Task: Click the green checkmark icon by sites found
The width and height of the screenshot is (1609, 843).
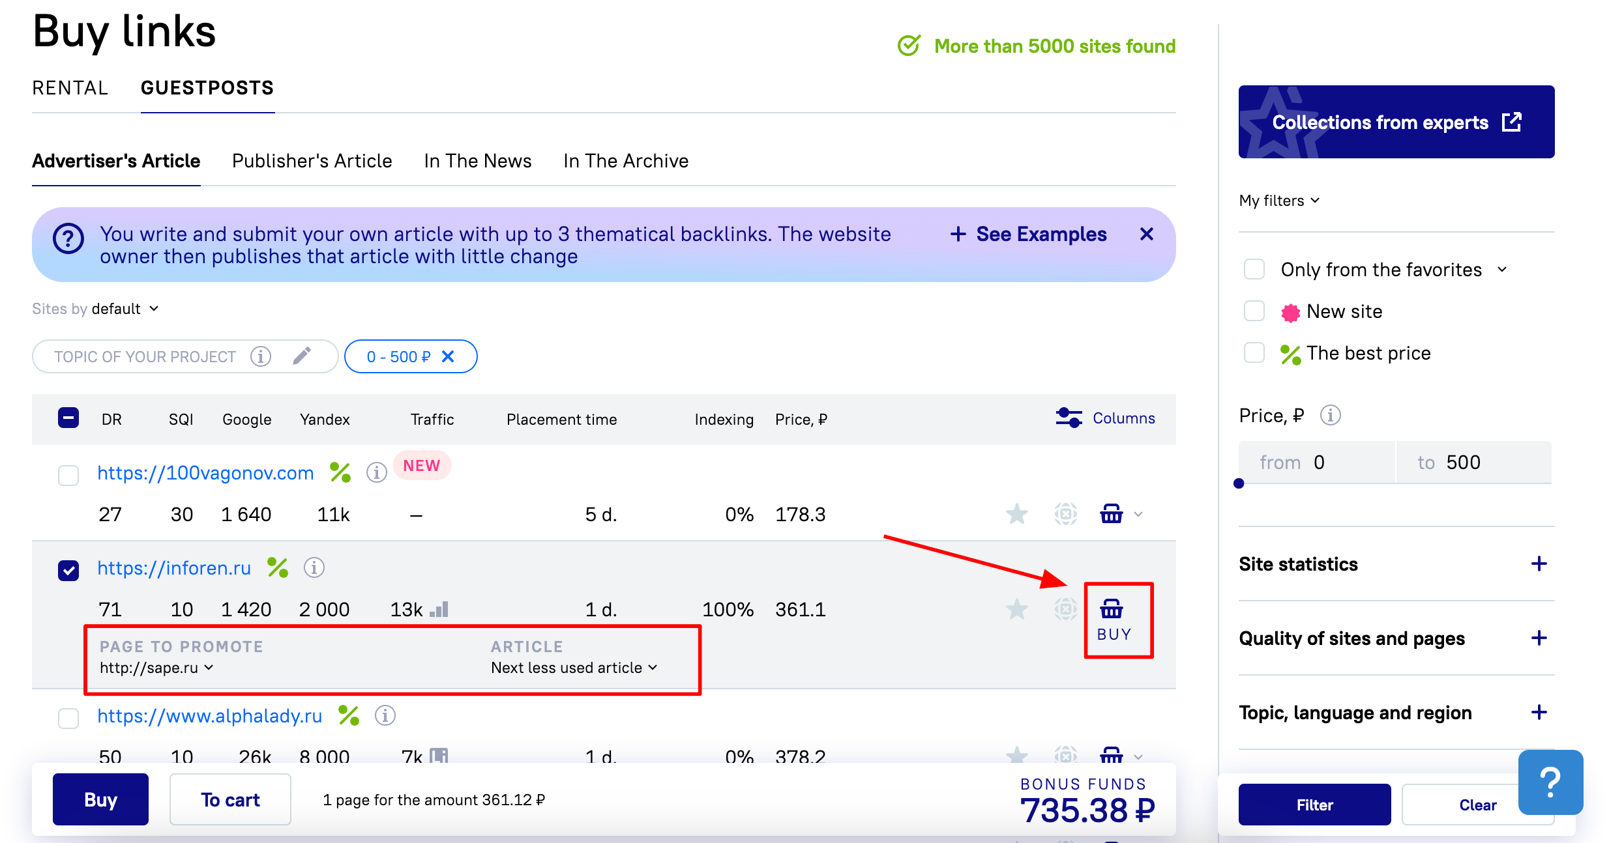Action: [909, 46]
